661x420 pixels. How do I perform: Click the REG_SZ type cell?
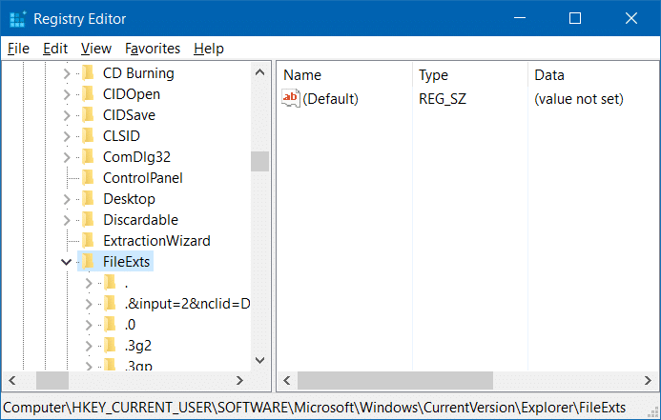443,99
